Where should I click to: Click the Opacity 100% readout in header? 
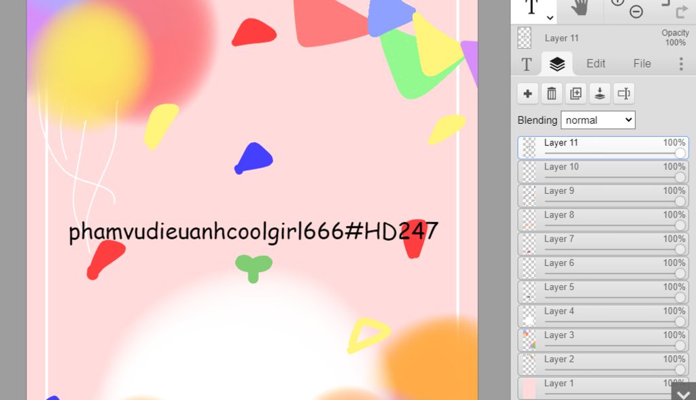click(675, 38)
